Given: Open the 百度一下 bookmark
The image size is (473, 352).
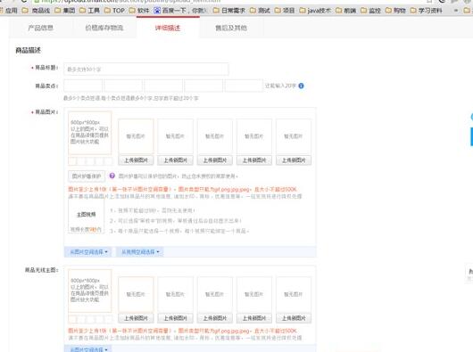Looking at the screenshot, I should point(180,11).
